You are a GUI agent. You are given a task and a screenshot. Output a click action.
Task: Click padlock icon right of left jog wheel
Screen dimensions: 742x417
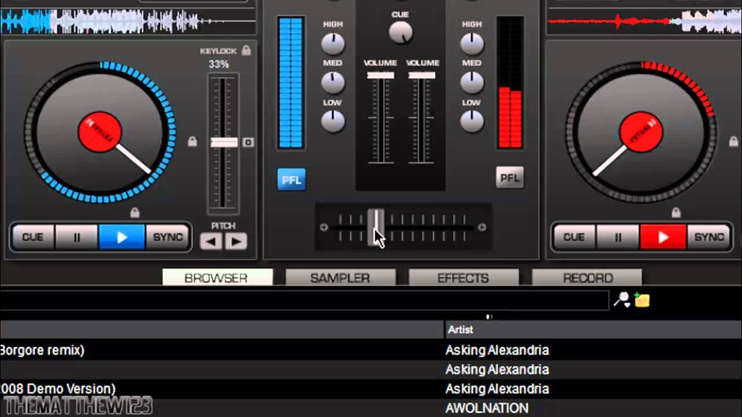point(192,141)
